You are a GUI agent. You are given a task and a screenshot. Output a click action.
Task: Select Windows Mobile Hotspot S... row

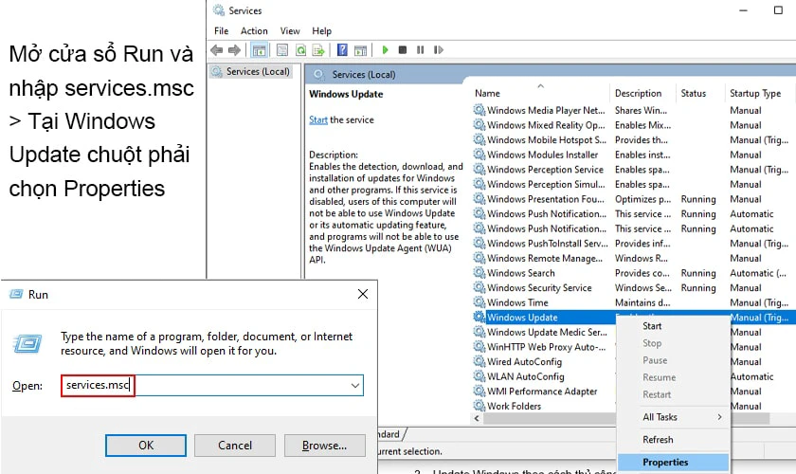click(x=546, y=139)
